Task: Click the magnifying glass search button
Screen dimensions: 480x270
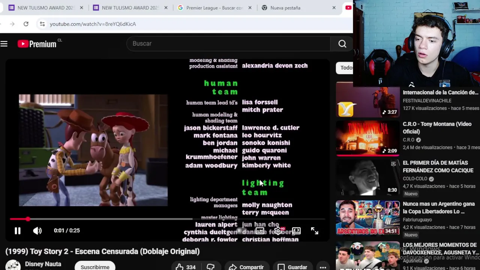Action: pos(342,43)
